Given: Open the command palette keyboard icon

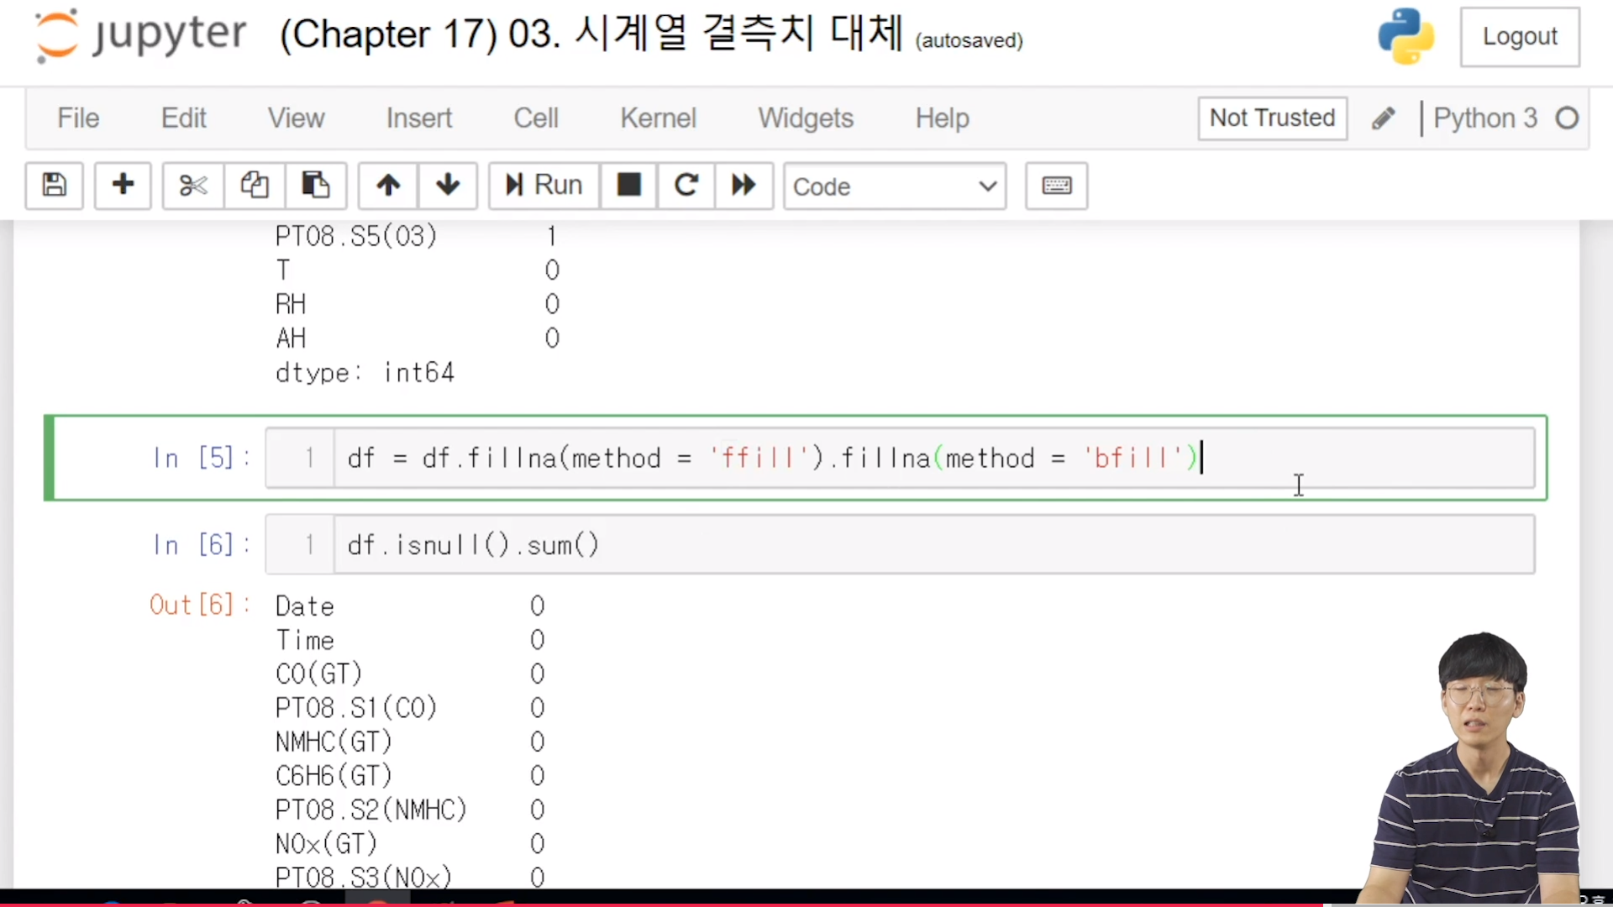Looking at the screenshot, I should tap(1056, 186).
